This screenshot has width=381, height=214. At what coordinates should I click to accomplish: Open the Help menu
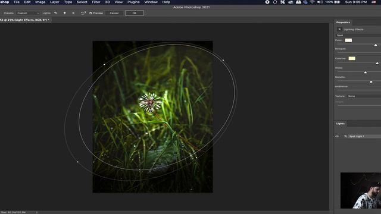point(166,2)
